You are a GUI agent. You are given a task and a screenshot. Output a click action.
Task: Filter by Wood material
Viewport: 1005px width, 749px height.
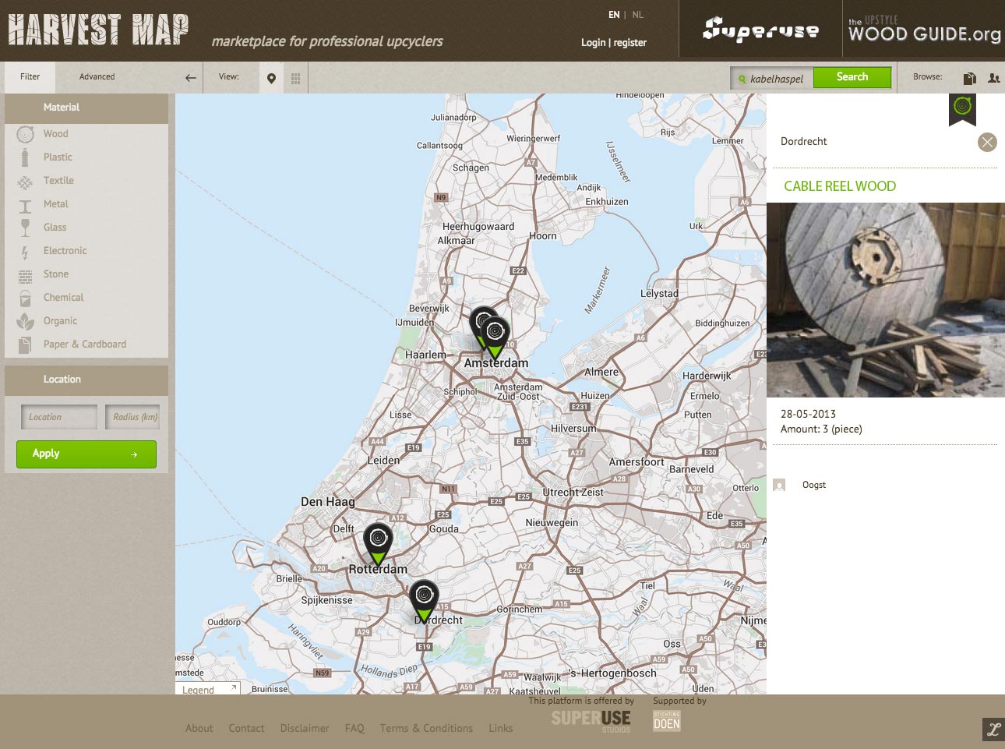coord(55,134)
